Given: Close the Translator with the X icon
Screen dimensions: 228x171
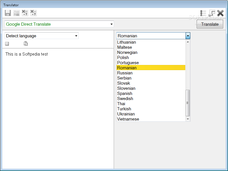Looking at the screenshot, I should point(220,13).
